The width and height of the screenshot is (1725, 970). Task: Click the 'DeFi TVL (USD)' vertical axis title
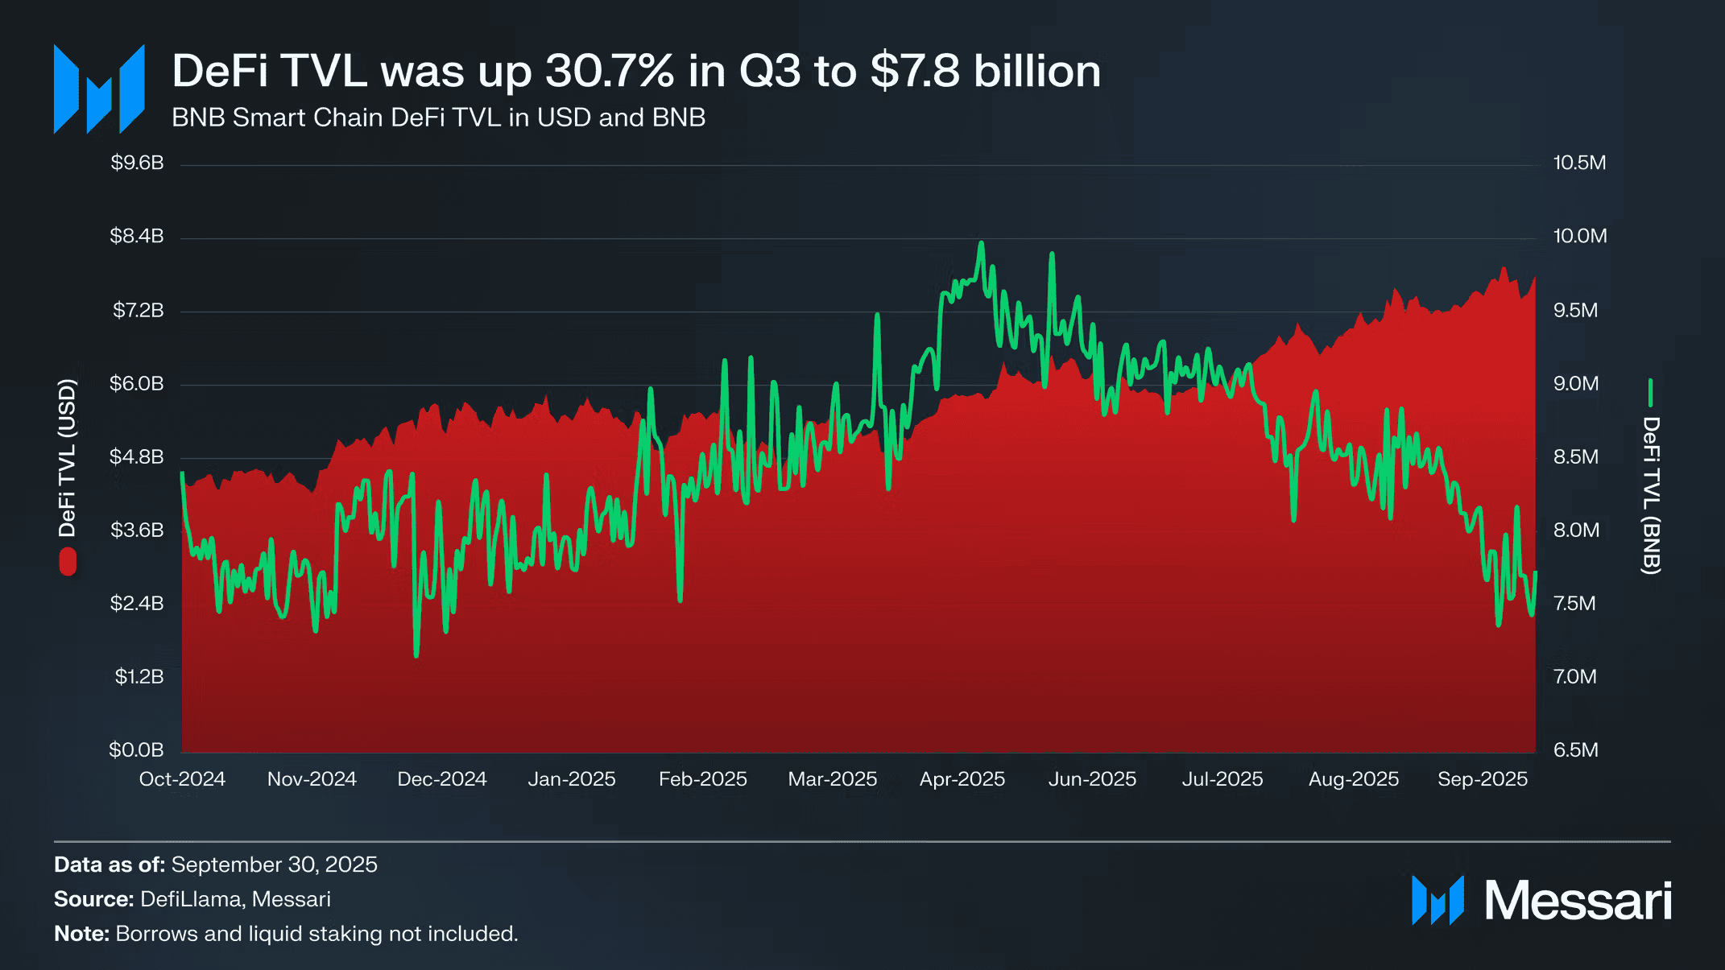(68, 457)
